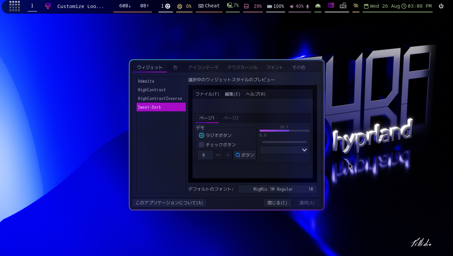453x256 pixels.
Task: Click workspace 1 in the top bar
Action: (x=32, y=6)
